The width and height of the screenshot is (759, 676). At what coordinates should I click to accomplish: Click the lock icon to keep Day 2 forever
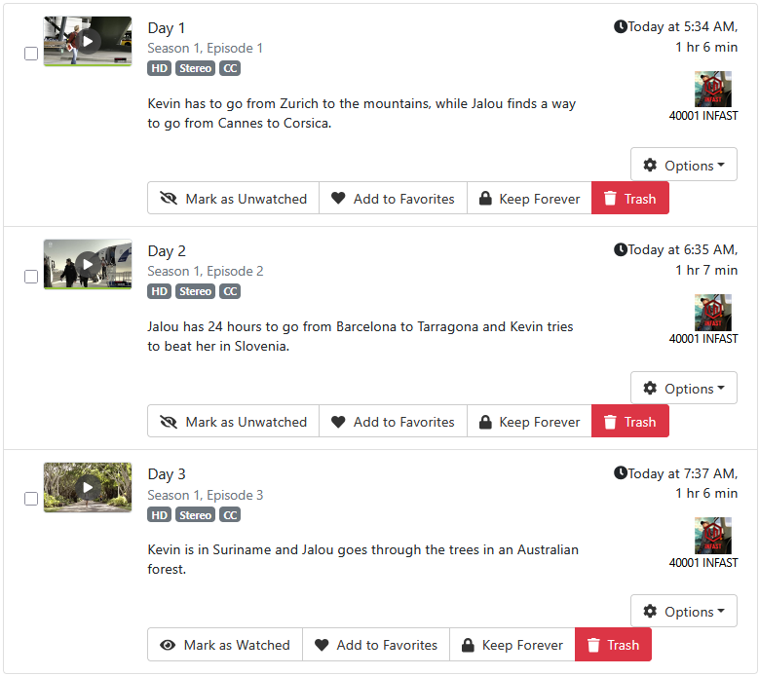click(x=485, y=422)
